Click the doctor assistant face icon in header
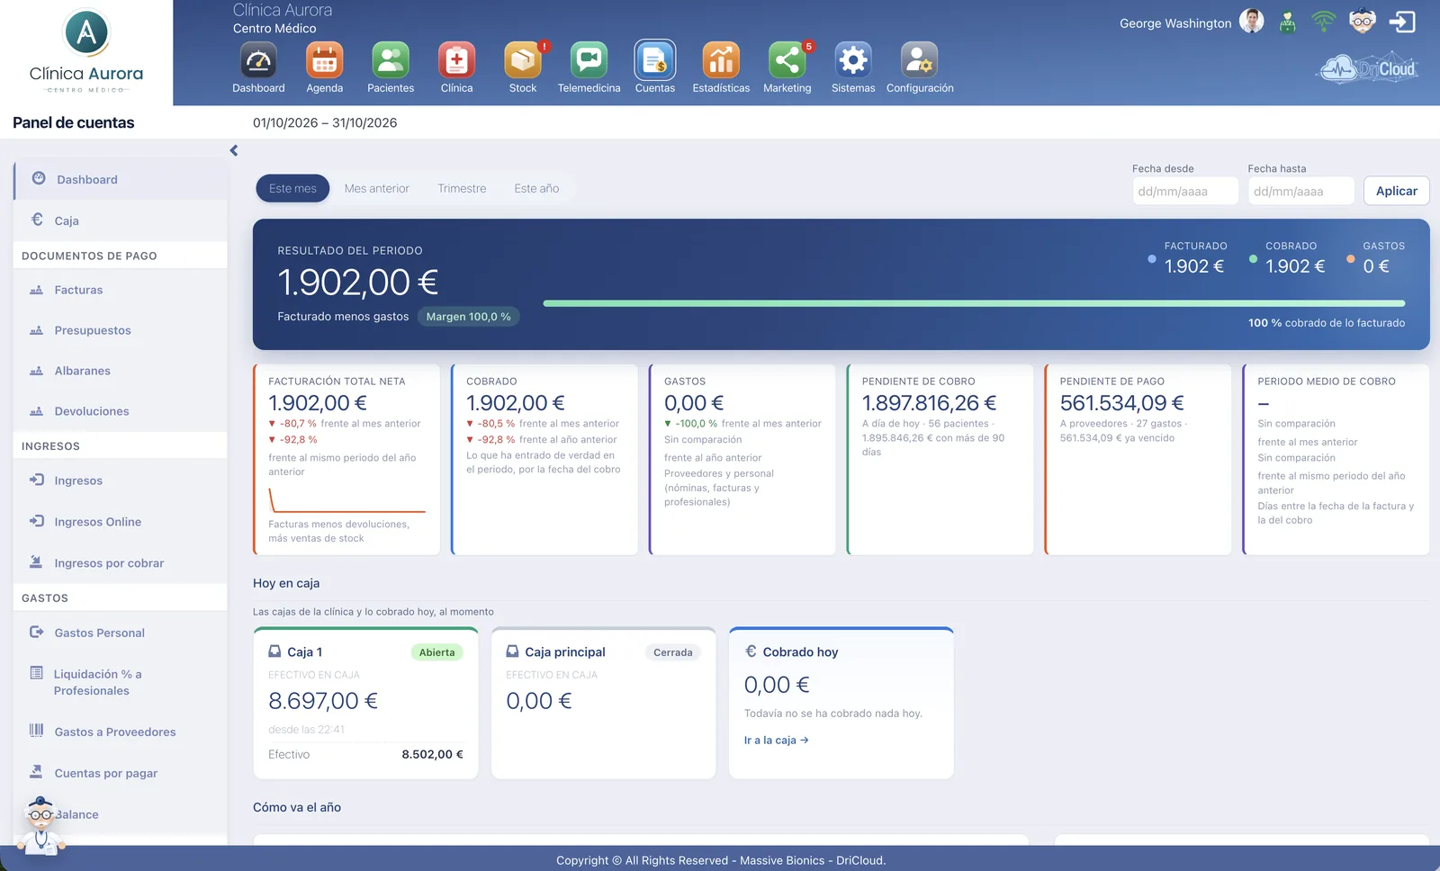This screenshot has width=1440, height=871. pyautogui.click(x=1363, y=21)
